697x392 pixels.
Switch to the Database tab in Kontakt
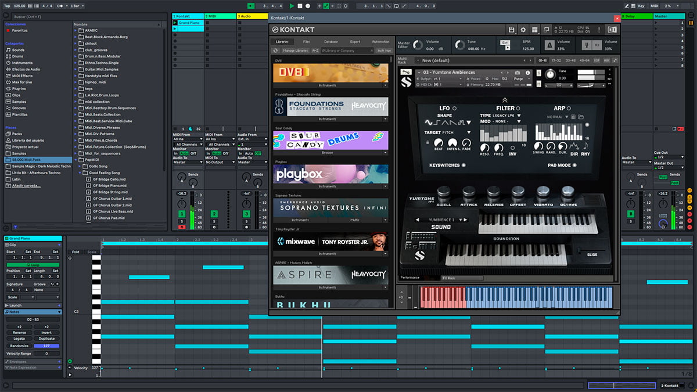pos(330,42)
